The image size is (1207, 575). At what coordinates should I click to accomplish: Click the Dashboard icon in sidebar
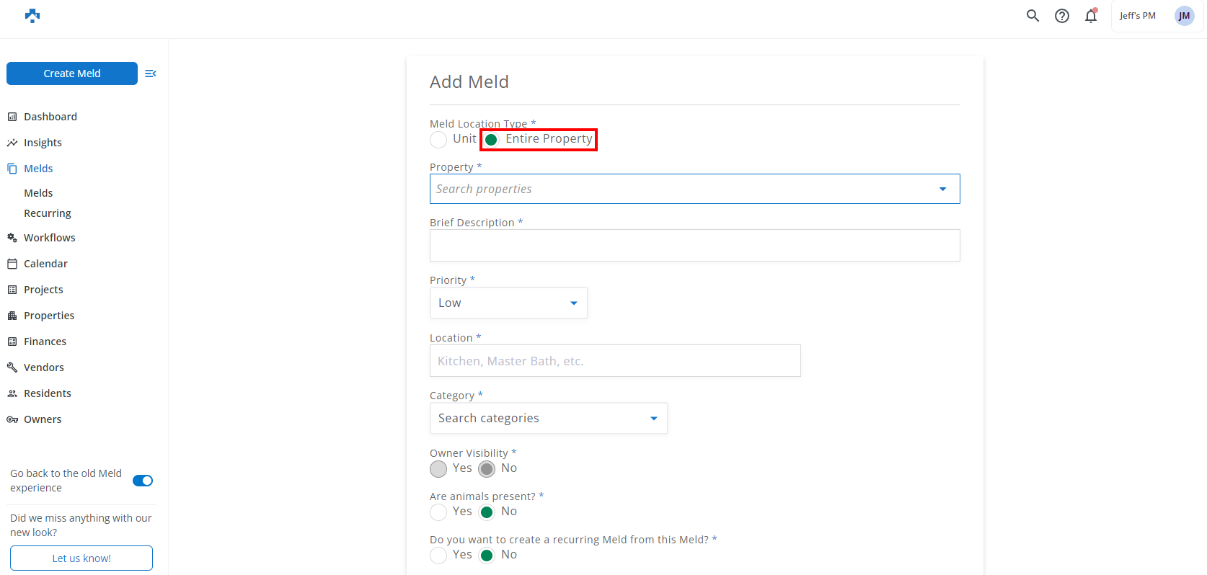[12, 117]
